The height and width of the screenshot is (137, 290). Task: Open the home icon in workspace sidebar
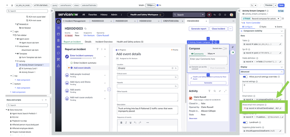click(59, 21)
